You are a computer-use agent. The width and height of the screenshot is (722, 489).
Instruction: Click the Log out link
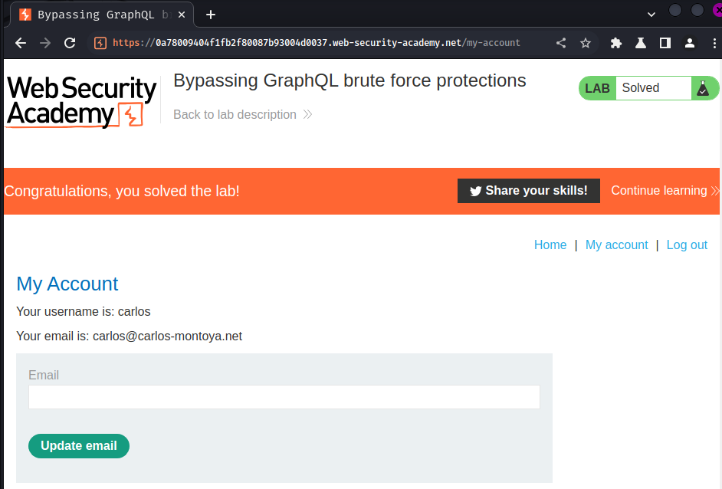click(x=687, y=245)
